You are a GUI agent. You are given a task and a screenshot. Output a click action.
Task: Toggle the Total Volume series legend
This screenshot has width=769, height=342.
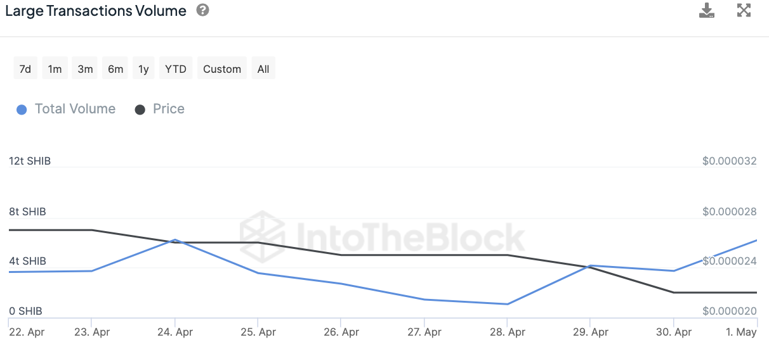click(x=75, y=109)
